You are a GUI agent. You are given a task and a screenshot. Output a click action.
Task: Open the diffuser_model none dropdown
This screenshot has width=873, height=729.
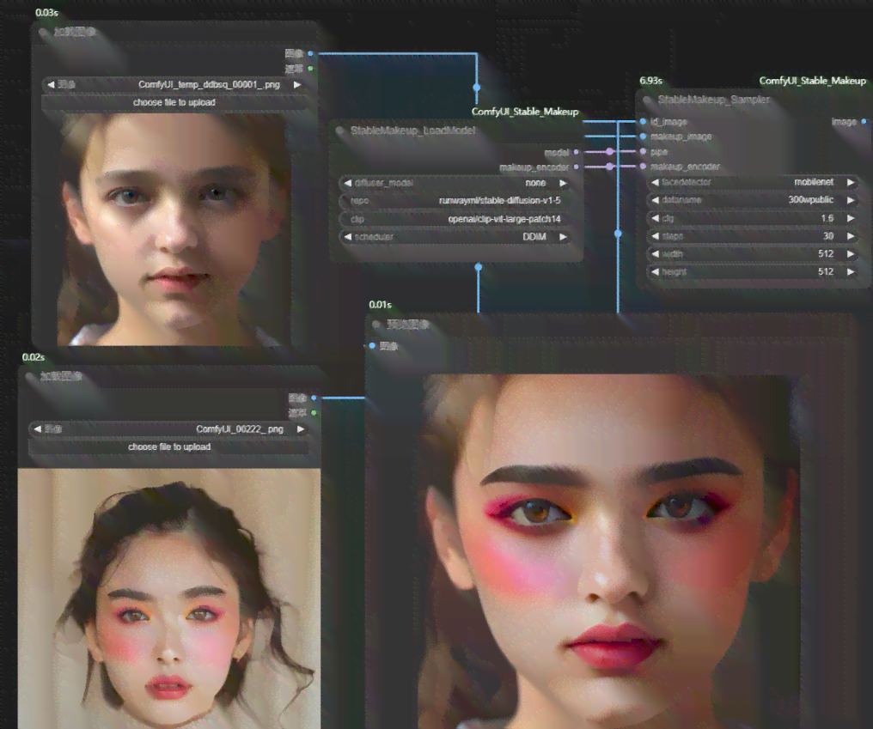(x=455, y=183)
